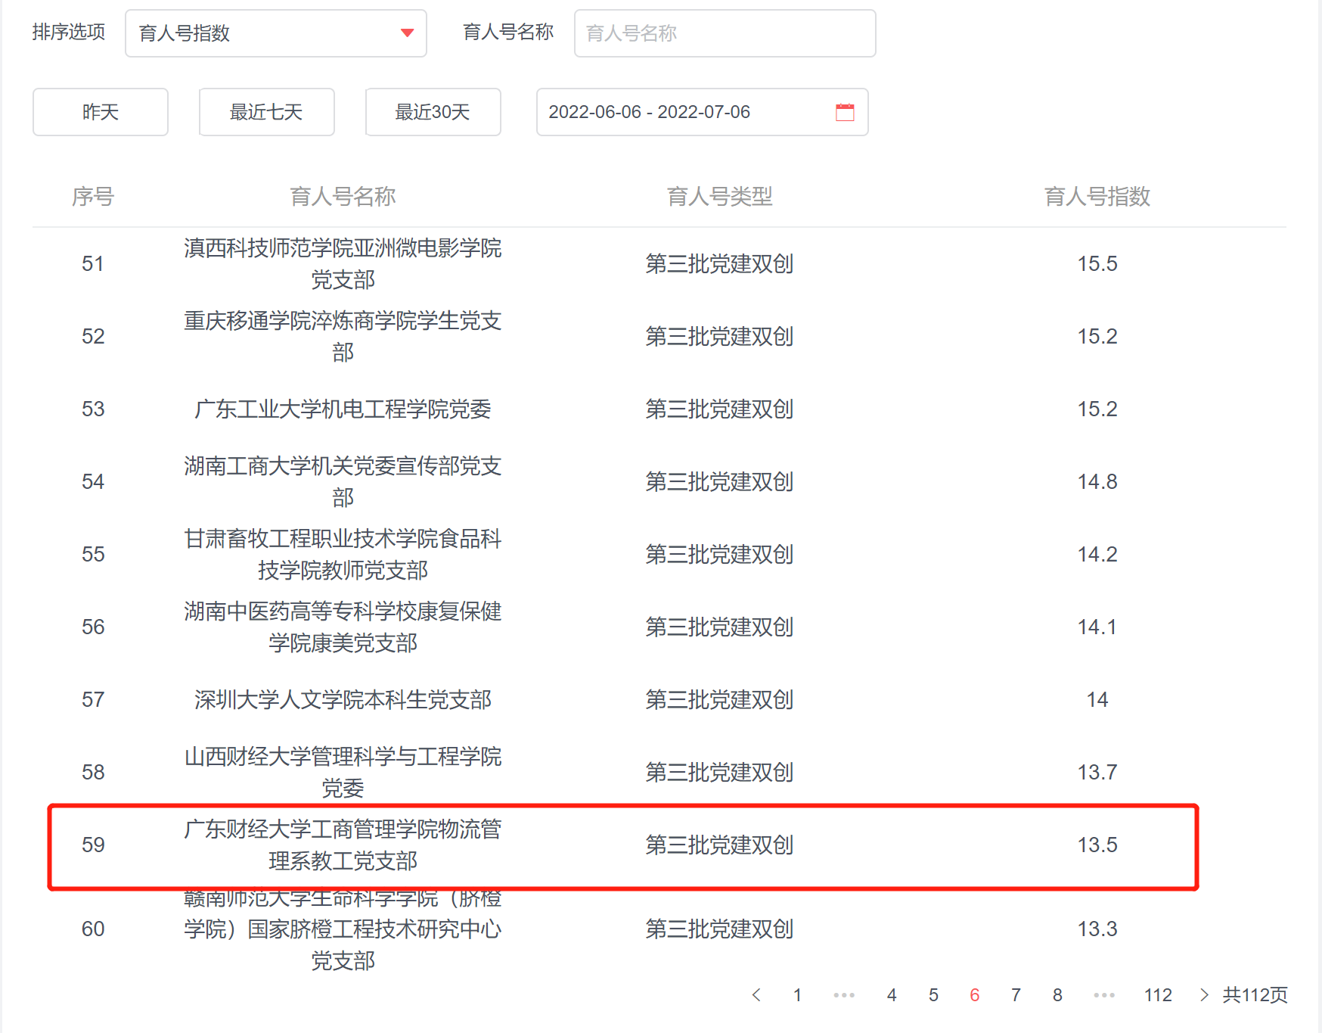Select 甘肃畜牧工程职业技术学院 row name

[x=343, y=554]
